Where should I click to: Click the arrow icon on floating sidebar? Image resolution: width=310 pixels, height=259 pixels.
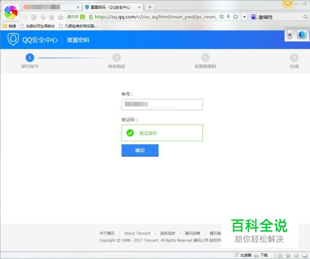(290, 35)
